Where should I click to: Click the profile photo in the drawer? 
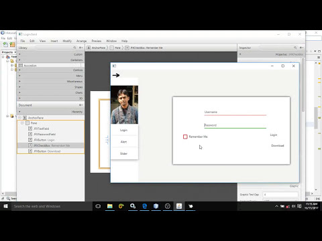pyautogui.click(x=125, y=104)
